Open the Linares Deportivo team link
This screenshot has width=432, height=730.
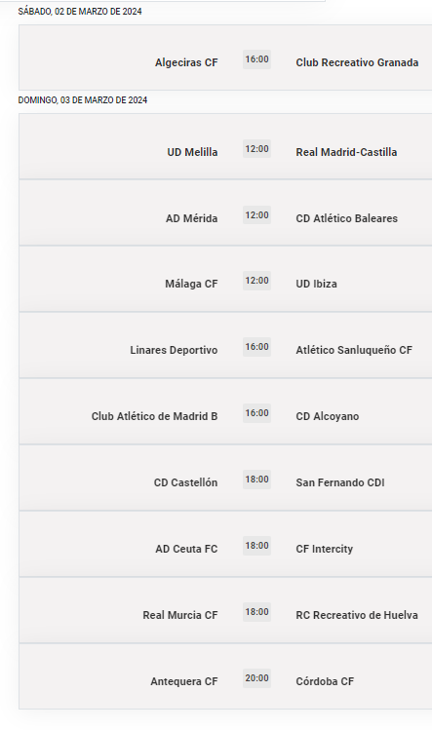pyautogui.click(x=174, y=350)
